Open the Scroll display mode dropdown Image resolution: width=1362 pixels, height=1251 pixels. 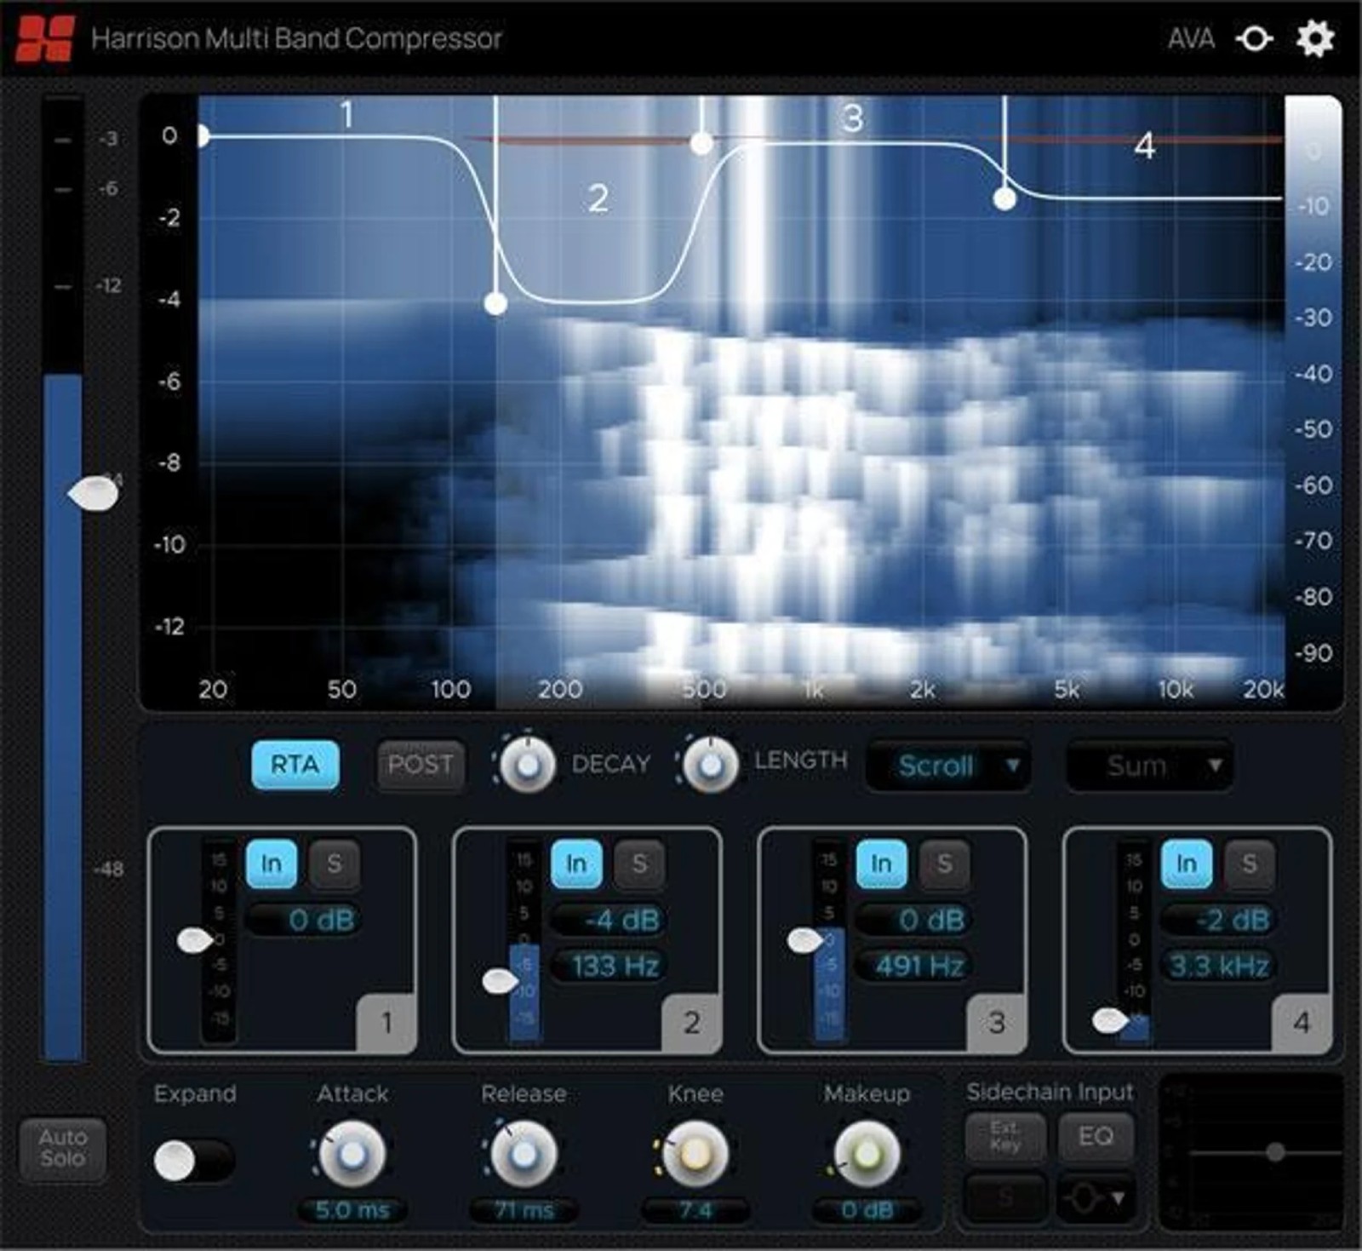(947, 766)
